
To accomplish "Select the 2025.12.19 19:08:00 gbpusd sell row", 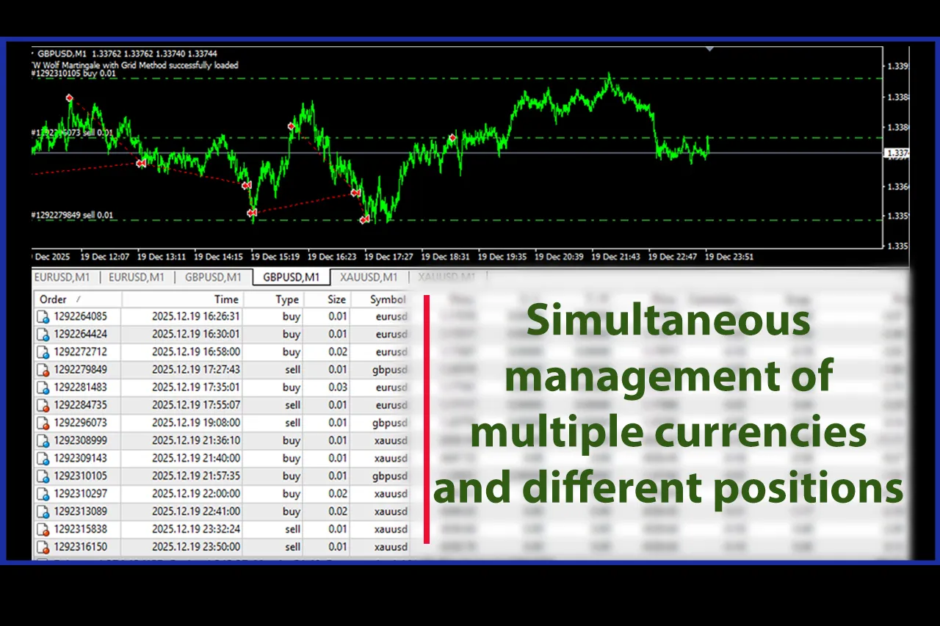I will pyautogui.click(x=220, y=423).
